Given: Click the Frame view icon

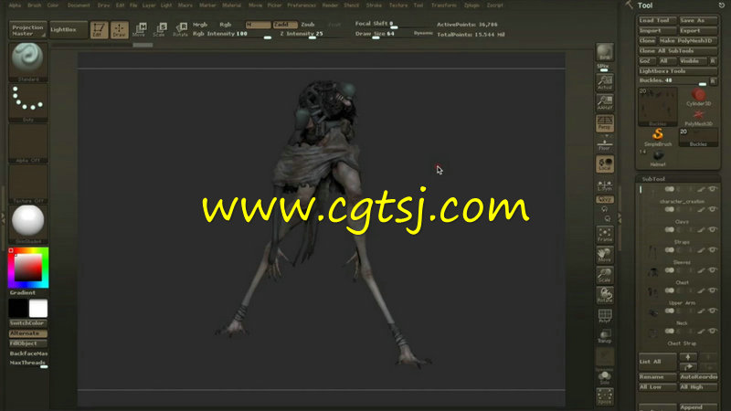Looking at the screenshot, I should tap(605, 235).
